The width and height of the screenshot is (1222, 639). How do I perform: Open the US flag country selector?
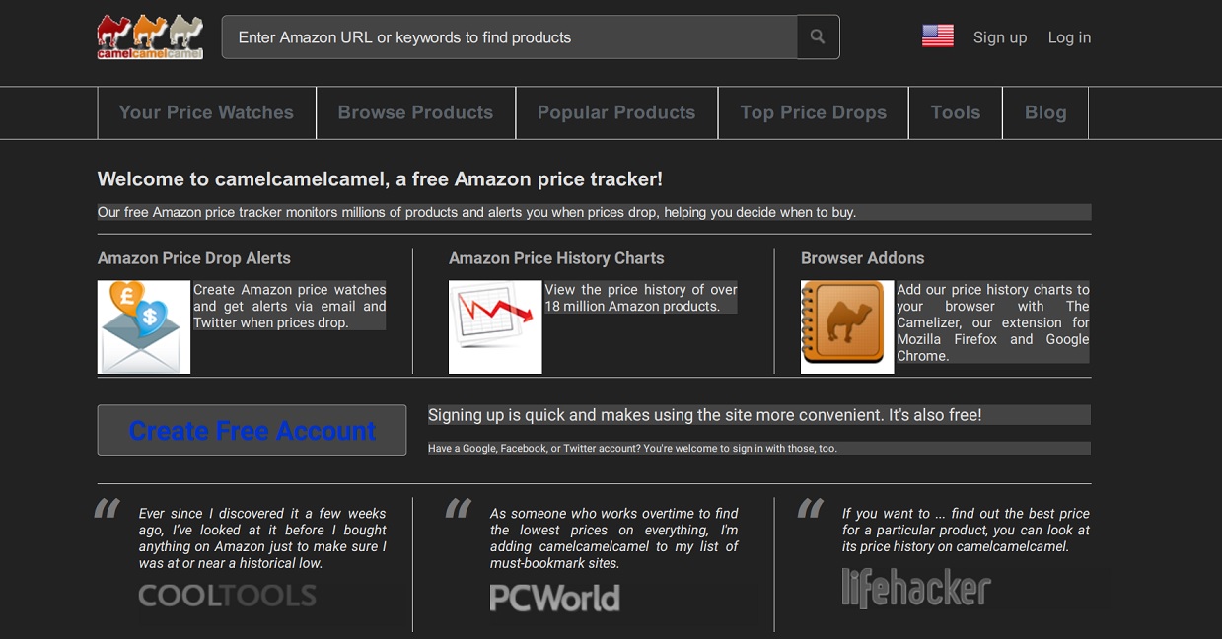(x=938, y=36)
